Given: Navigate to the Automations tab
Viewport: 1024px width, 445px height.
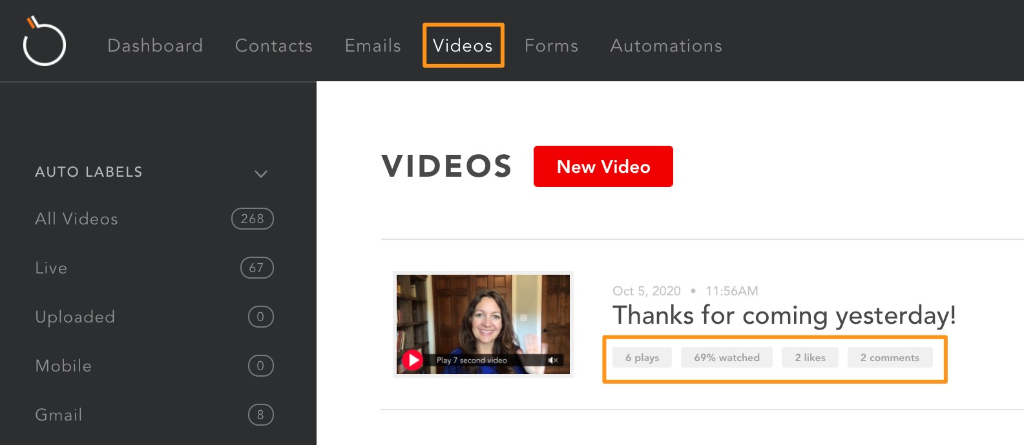Looking at the screenshot, I should pos(666,46).
